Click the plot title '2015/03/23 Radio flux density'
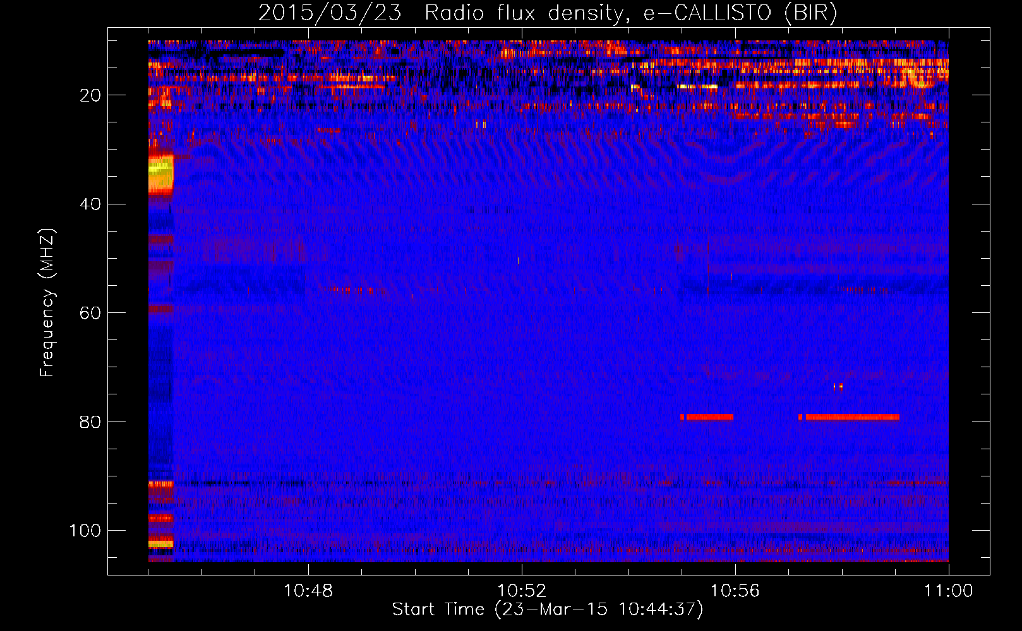 pyautogui.click(x=547, y=13)
